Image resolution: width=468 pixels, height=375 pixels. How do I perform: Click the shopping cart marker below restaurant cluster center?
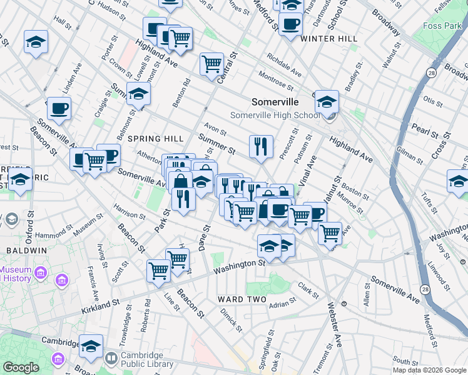[x=245, y=214]
